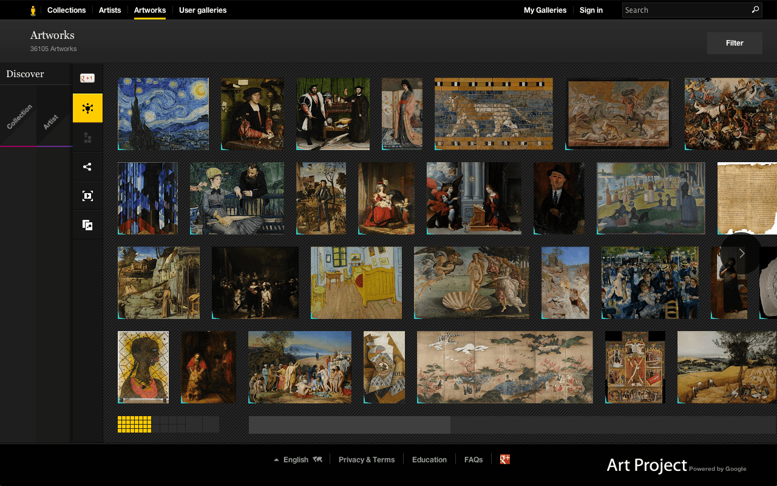
Task: Open the Harvesters wheat field thumbnail
Action: 727,367
